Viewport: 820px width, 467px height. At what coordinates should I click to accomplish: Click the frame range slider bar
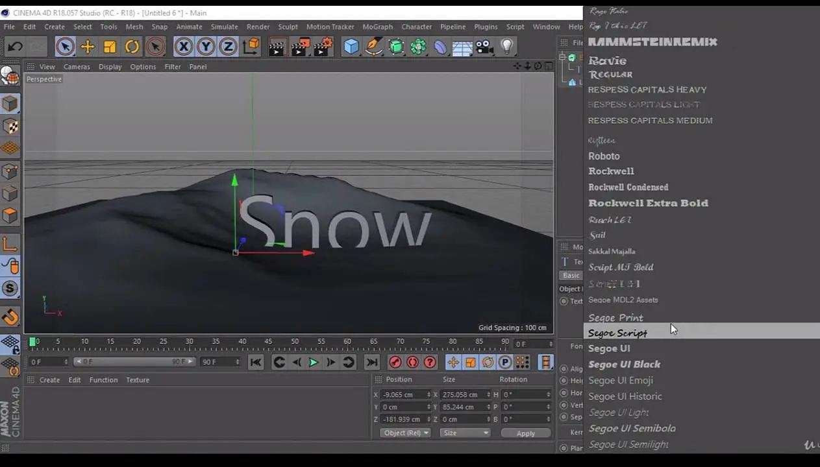(x=134, y=361)
